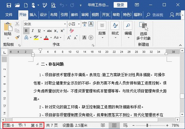The image size is (185, 129).
Task: Switch to Read Mode view
Action: (103, 125)
